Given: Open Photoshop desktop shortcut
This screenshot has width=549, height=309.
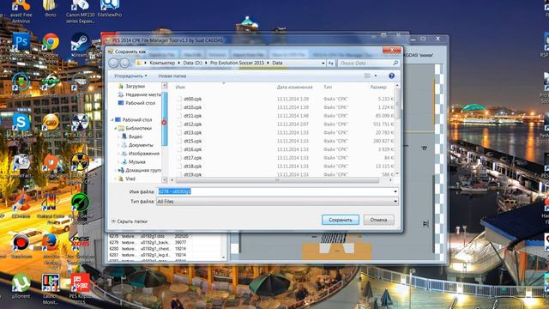Looking at the screenshot, I should [x=21, y=43].
